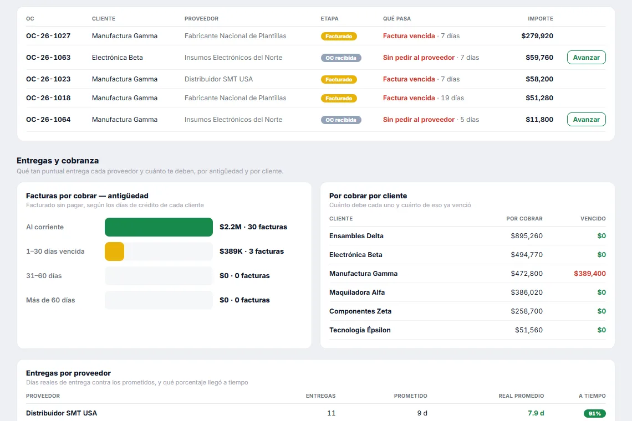Screen dimensions: 632x421
Task: Select the $51,280 amount
Action: [x=539, y=98]
